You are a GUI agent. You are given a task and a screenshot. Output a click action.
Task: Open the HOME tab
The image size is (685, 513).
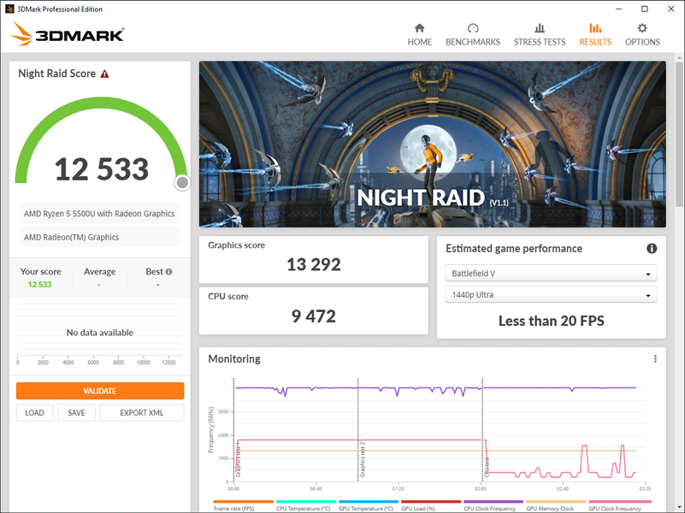click(419, 35)
